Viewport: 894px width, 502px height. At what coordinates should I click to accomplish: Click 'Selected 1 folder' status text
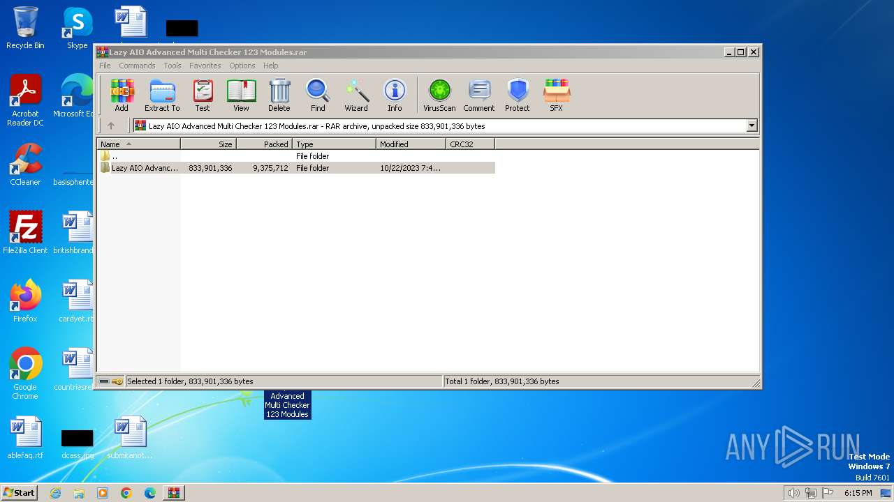tap(190, 381)
